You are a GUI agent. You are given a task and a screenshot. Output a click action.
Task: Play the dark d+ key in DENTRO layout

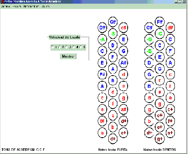click(x=149, y=133)
